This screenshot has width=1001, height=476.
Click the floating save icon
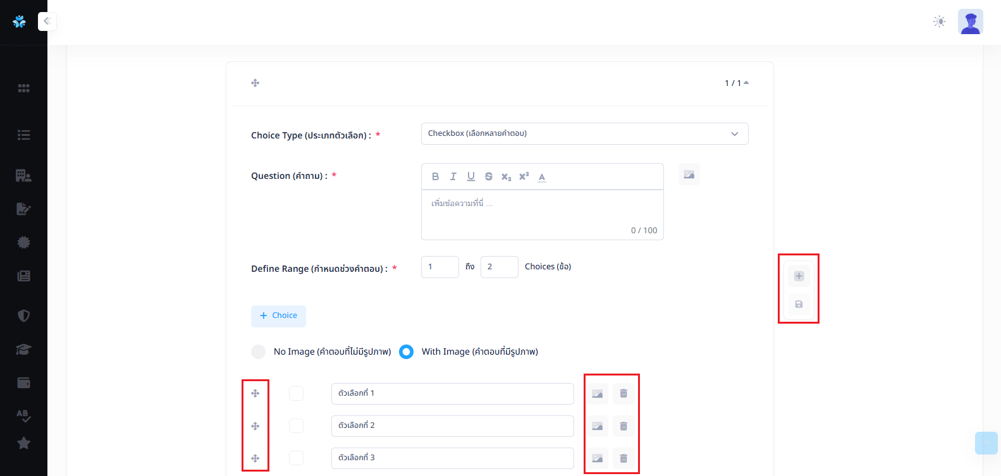click(x=799, y=304)
